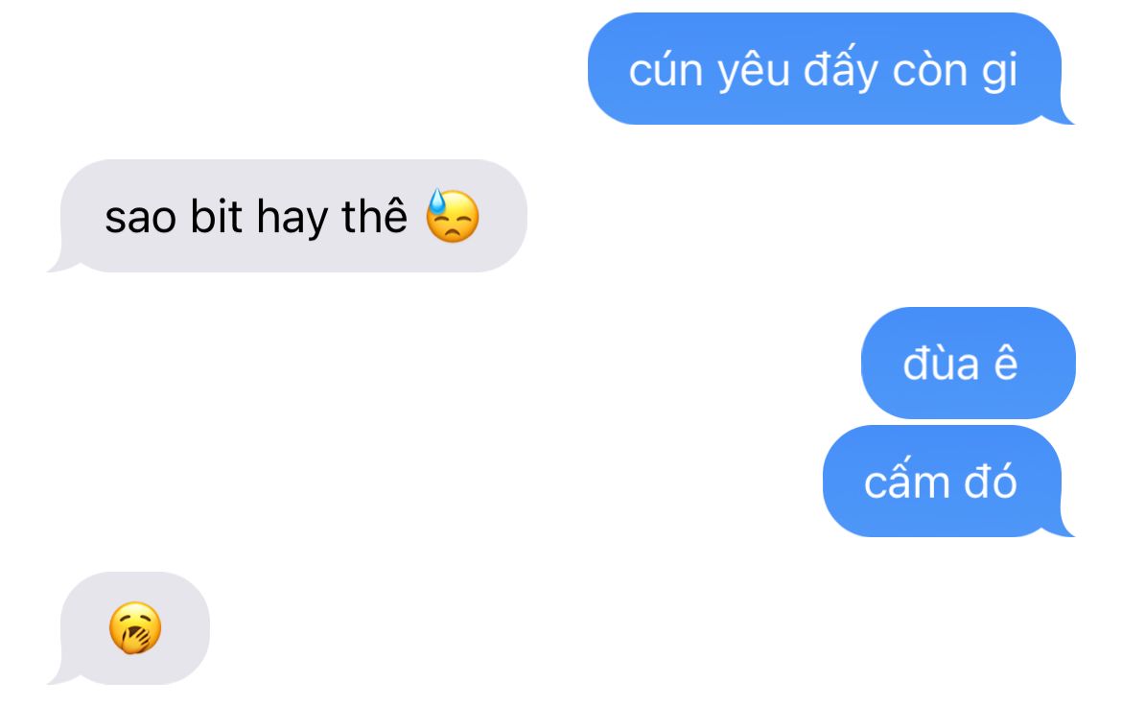Click the yawning face emoji
The height and width of the screenshot is (706, 1122).
(x=135, y=628)
